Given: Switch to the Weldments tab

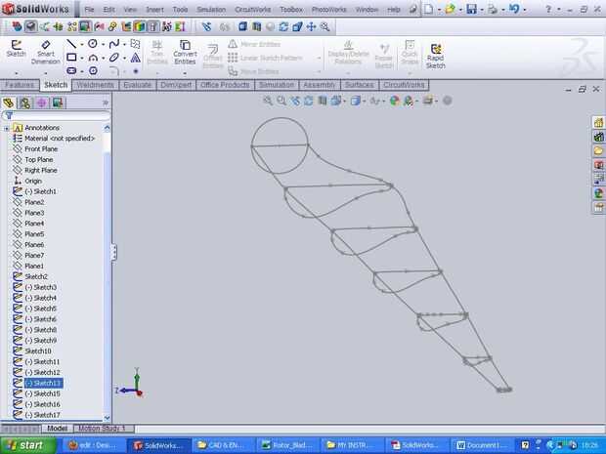Looking at the screenshot, I should pyautogui.click(x=96, y=85).
